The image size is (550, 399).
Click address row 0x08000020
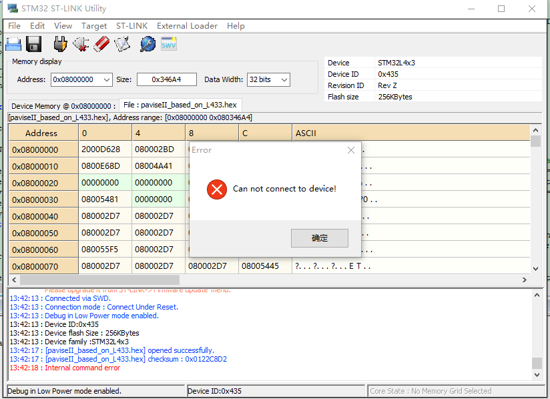tap(43, 183)
